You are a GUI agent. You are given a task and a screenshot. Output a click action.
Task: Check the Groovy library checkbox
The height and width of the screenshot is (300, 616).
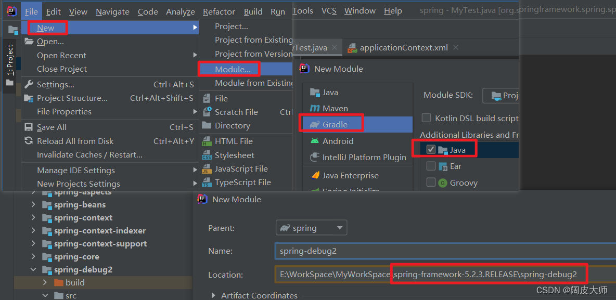(x=431, y=182)
